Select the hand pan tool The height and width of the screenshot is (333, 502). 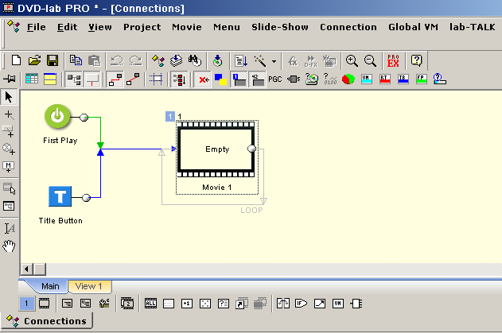tap(9, 246)
